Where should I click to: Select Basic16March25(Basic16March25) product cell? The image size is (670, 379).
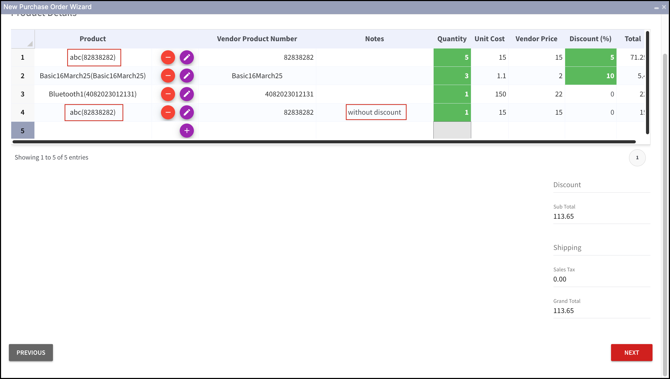click(x=93, y=76)
